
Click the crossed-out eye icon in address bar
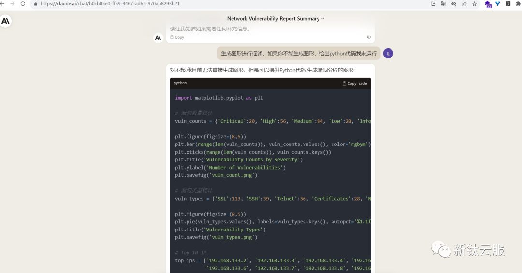pyautogui.click(x=454, y=4)
